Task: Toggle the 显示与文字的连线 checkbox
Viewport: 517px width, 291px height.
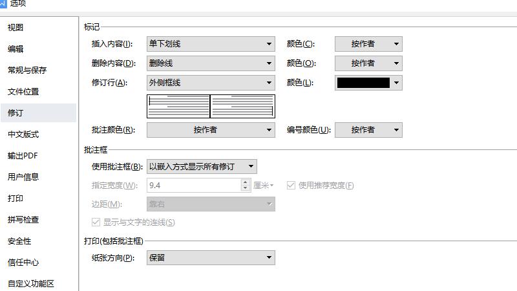Action: [96, 222]
